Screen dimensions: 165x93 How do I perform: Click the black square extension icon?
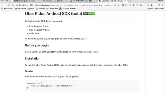[x=152, y=5]
